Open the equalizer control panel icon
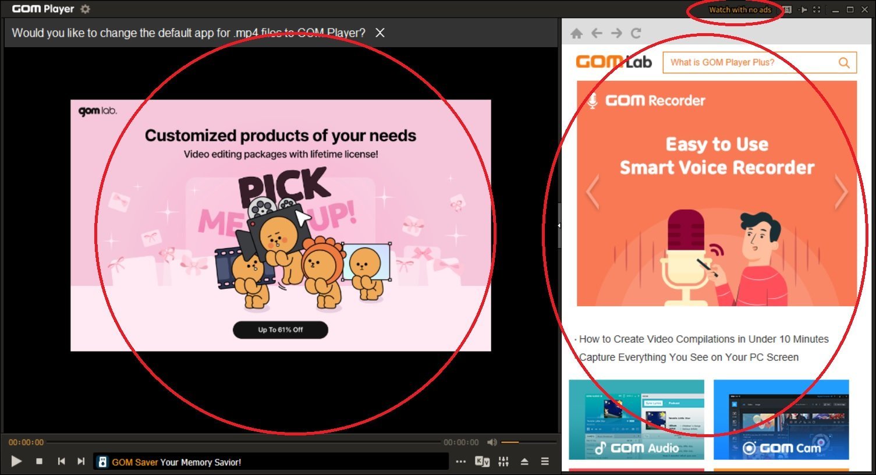 coord(503,462)
